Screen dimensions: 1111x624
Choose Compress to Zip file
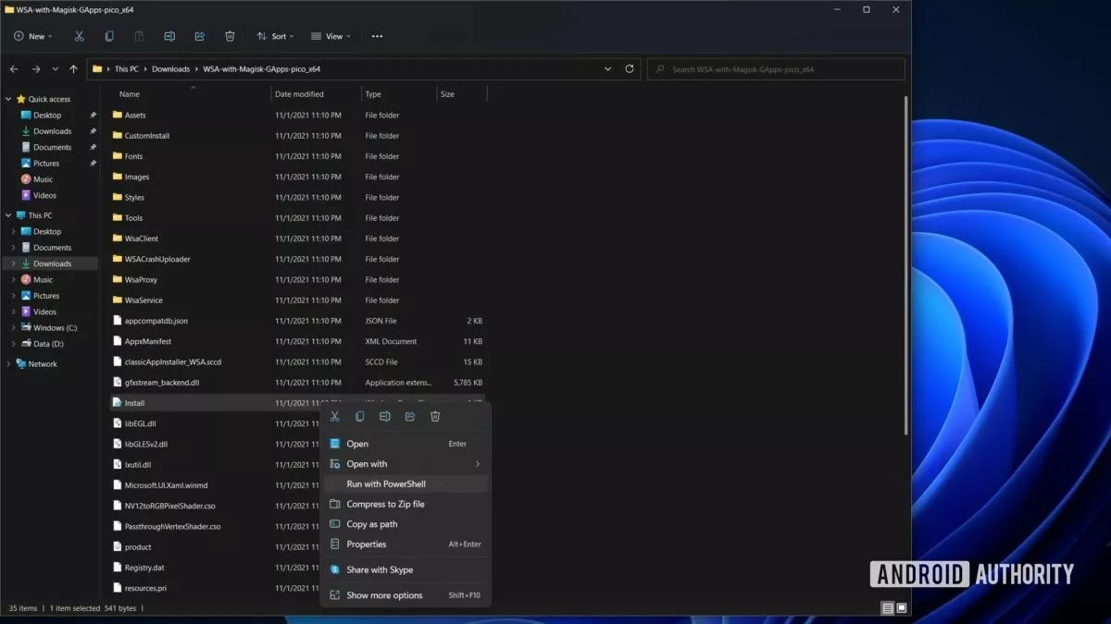click(405, 504)
